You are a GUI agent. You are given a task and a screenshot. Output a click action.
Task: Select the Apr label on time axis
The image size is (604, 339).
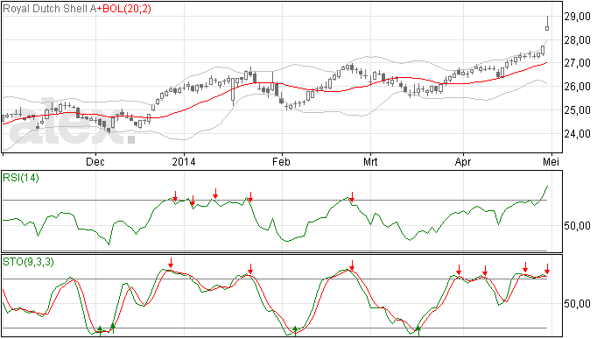[x=463, y=161]
